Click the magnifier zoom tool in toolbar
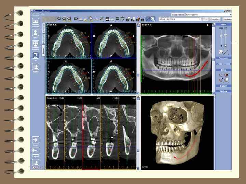The image size is (246, 184). coord(153,19)
